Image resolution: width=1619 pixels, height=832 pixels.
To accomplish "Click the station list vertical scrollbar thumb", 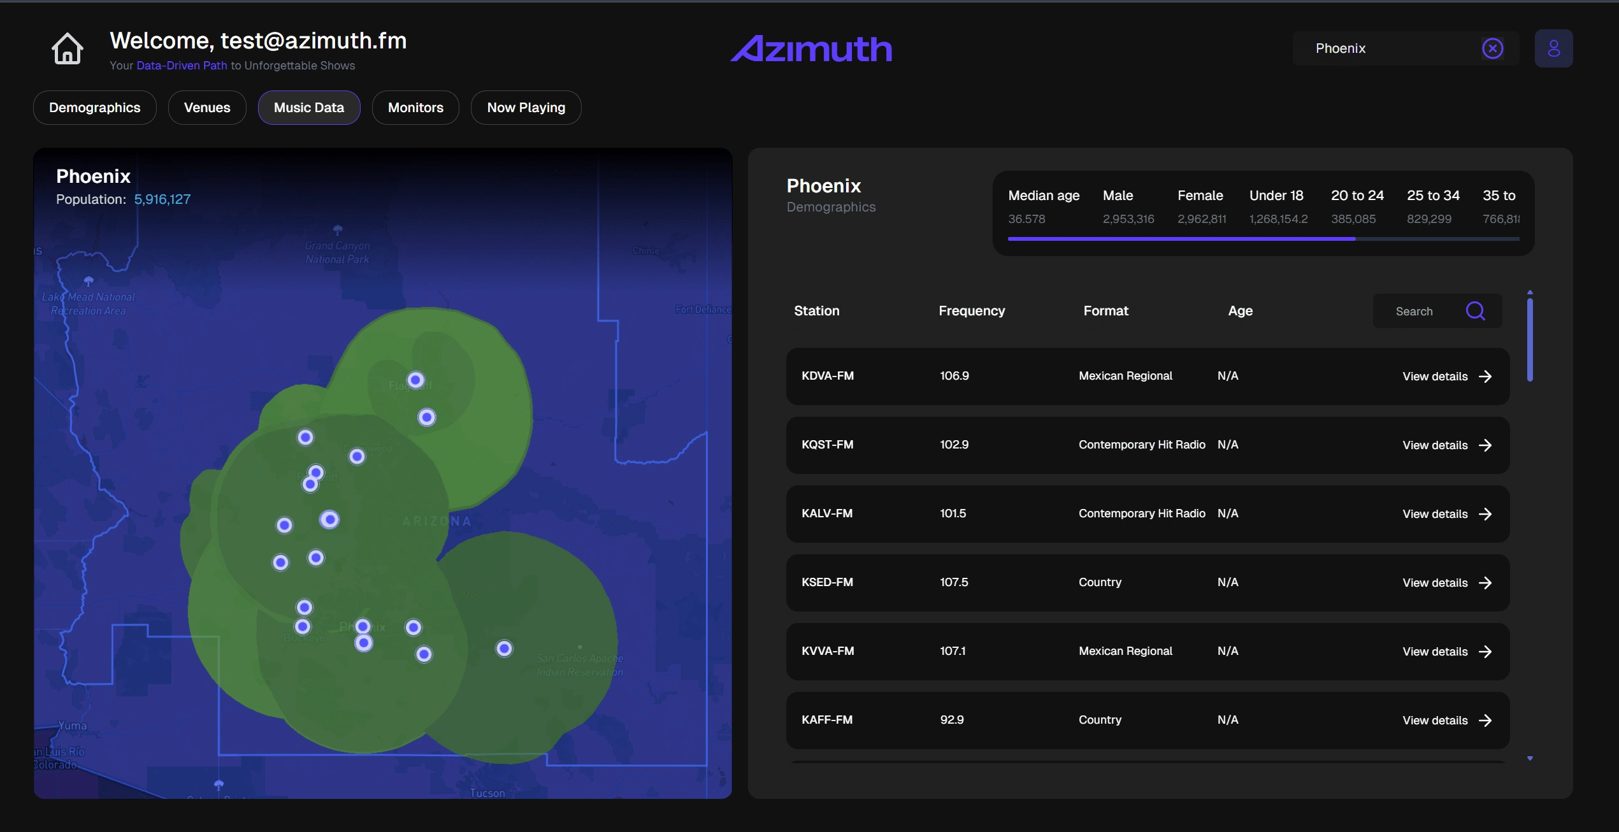I will (1530, 340).
